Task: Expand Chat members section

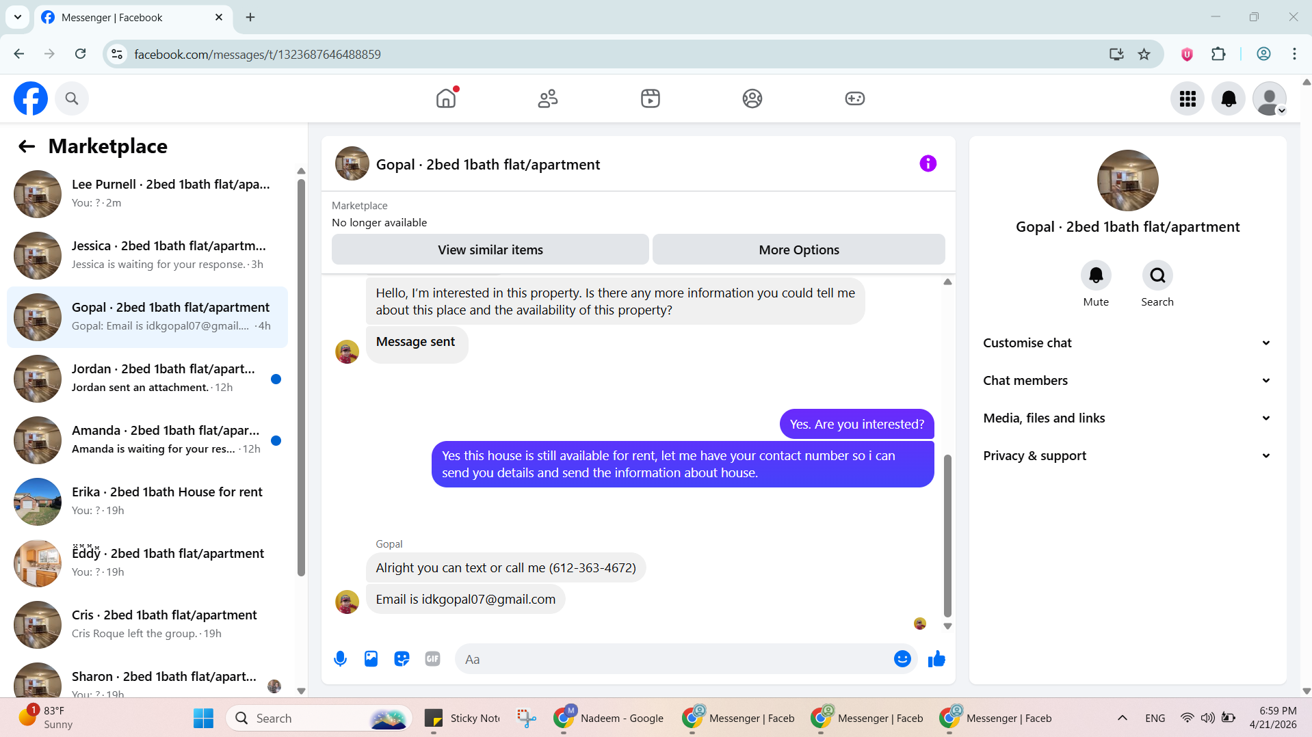Action: tap(1127, 380)
